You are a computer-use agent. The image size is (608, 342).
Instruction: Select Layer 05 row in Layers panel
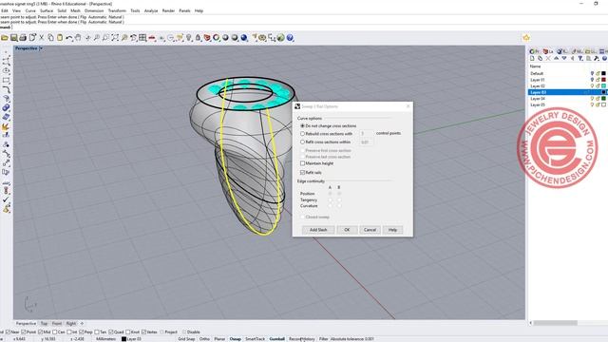pyautogui.click(x=568, y=104)
